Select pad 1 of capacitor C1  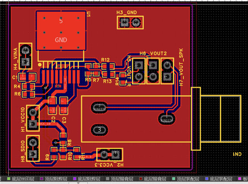pos(22,77)
